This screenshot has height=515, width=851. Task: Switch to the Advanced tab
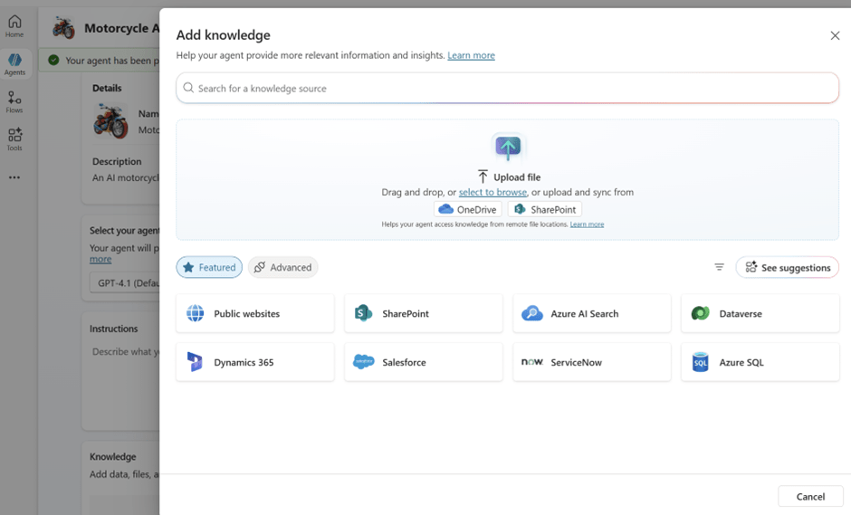point(282,267)
